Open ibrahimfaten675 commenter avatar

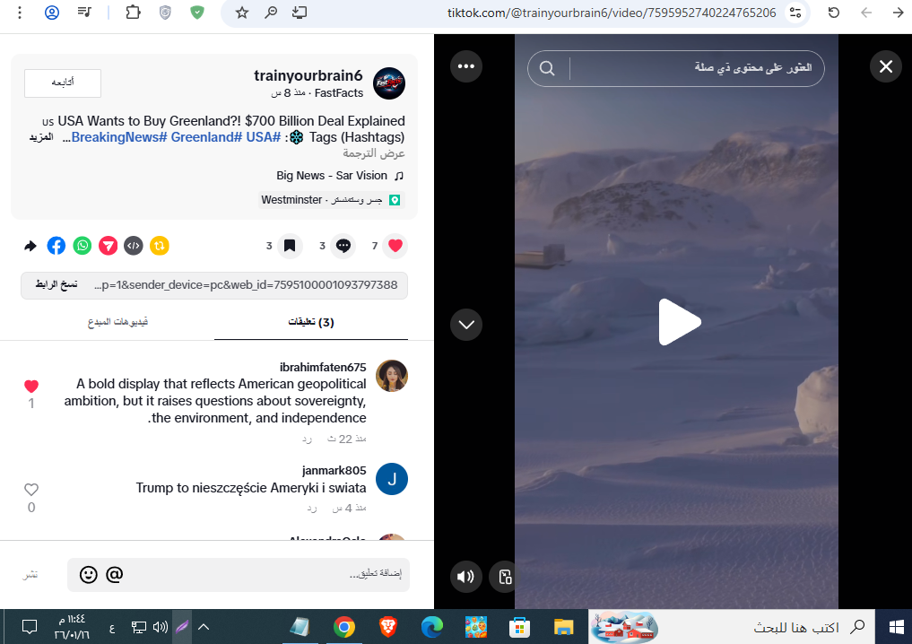click(392, 376)
